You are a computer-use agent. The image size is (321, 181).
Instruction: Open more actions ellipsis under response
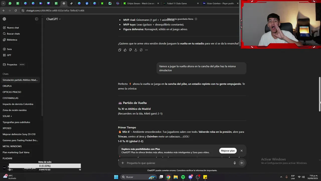pos(146,50)
